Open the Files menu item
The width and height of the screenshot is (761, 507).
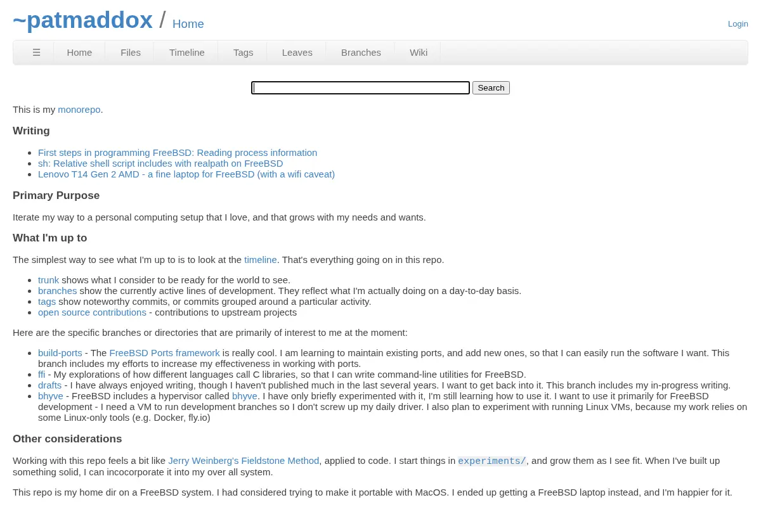coord(131,53)
